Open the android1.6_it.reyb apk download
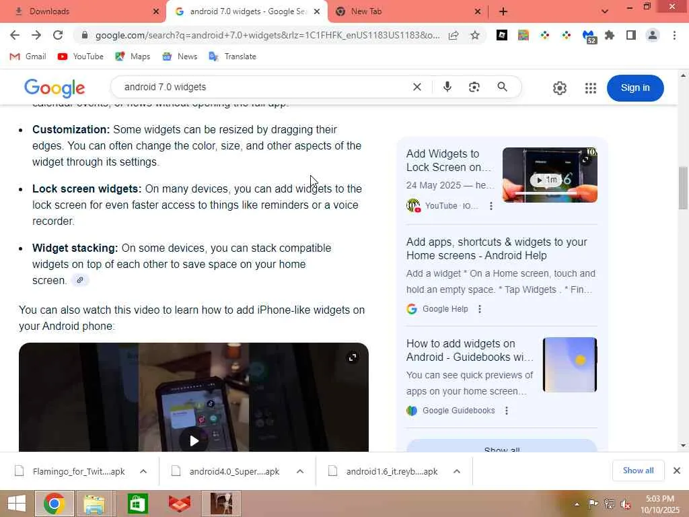The width and height of the screenshot is (689, 517). pyautogui.click(x=383, y=471)
